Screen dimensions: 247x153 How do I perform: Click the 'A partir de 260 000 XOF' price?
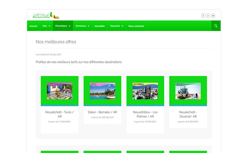coord(102,117)
